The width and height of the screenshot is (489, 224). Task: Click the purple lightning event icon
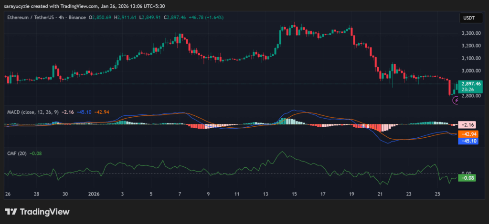pos(455,101)
